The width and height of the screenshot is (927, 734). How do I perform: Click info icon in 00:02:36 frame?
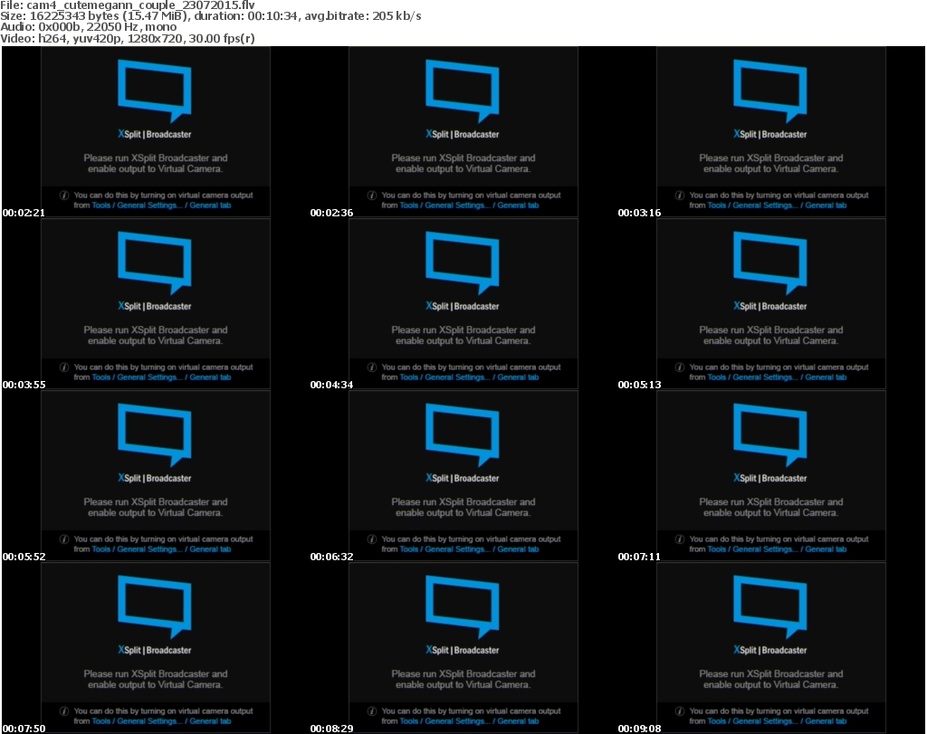point(372,195)
